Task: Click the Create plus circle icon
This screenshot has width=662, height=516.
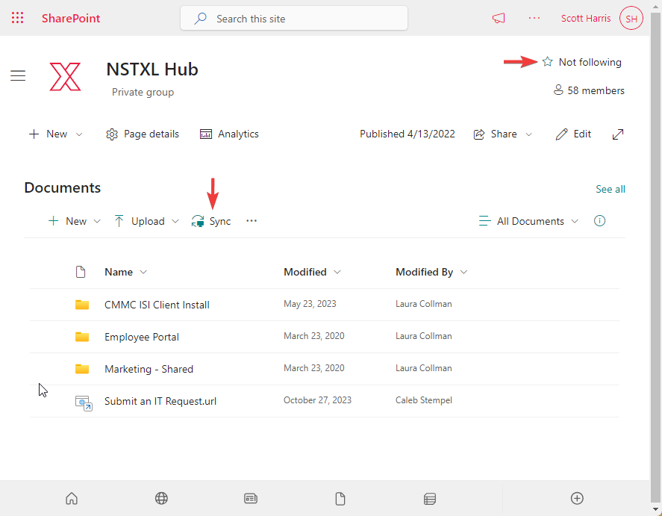Action: click(x=577, y=498)
